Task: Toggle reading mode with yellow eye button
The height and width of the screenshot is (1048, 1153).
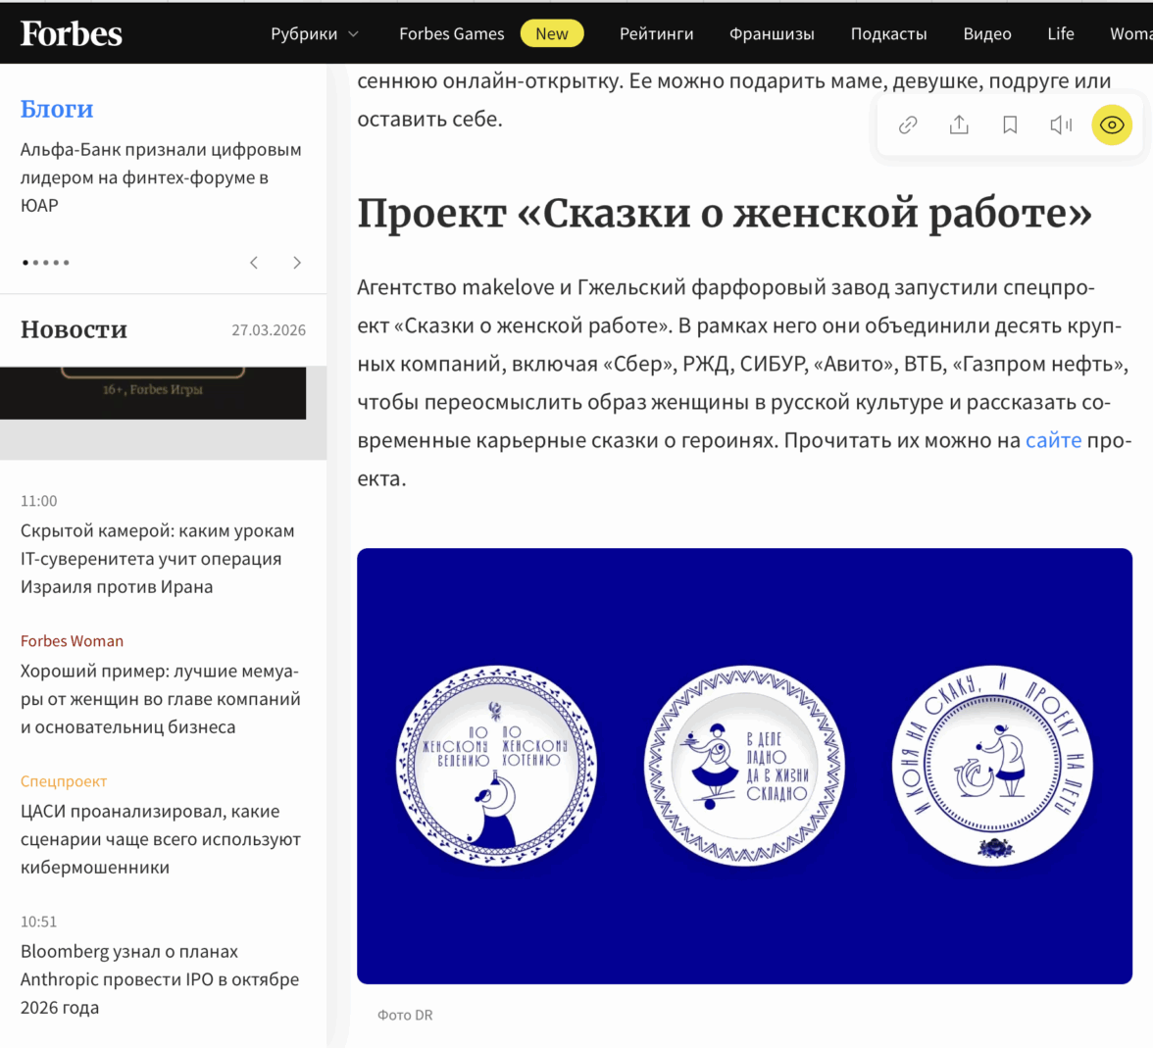Action: [x=1111, y=125]
